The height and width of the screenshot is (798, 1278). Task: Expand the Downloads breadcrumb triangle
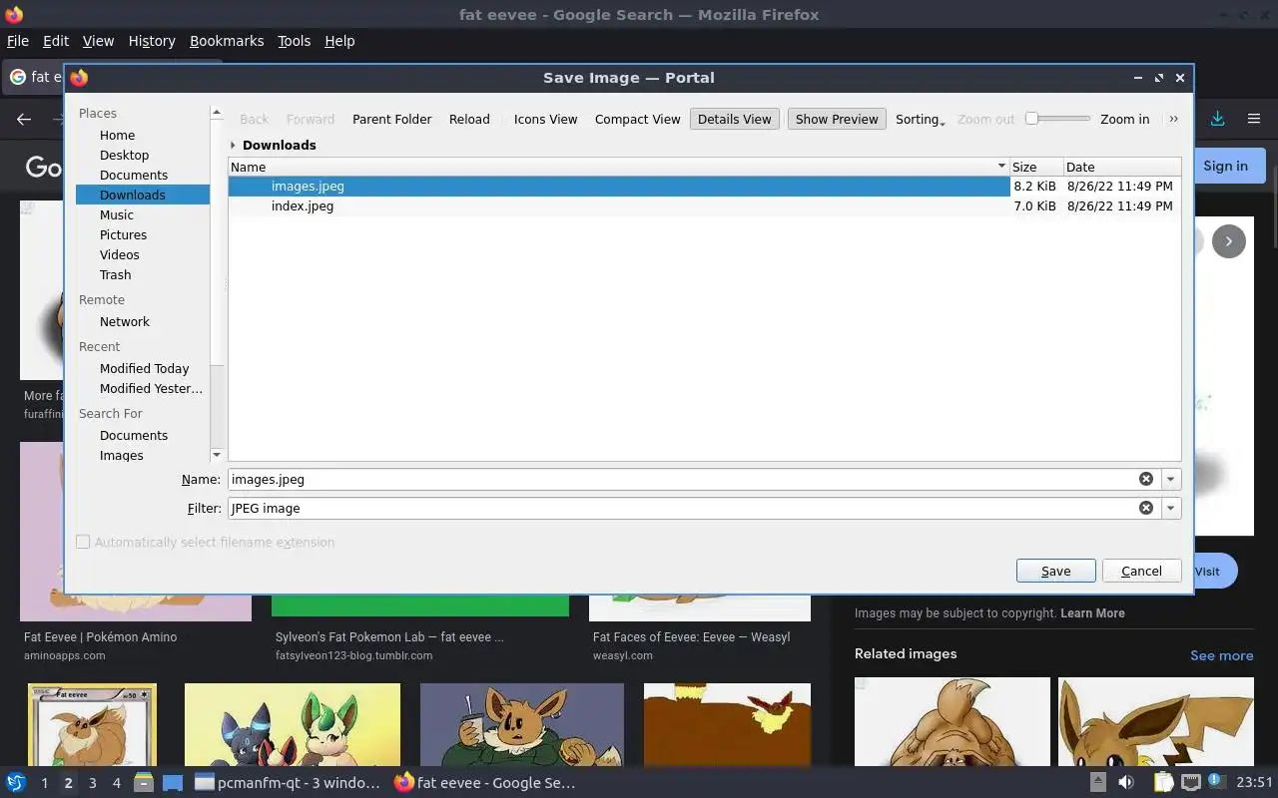[234, 146]
